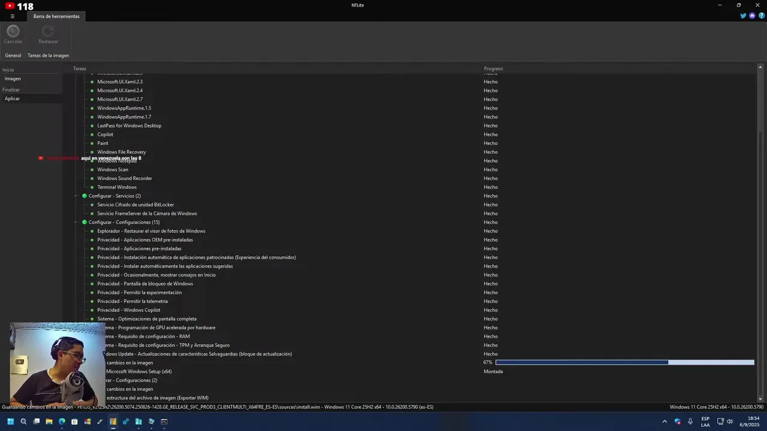The height and width of the screenshot is (431, 767).
Task: Select the Microsoft.UI.Xaml.2.3 row
Action: pyautogui.click(x=120, y=81)
